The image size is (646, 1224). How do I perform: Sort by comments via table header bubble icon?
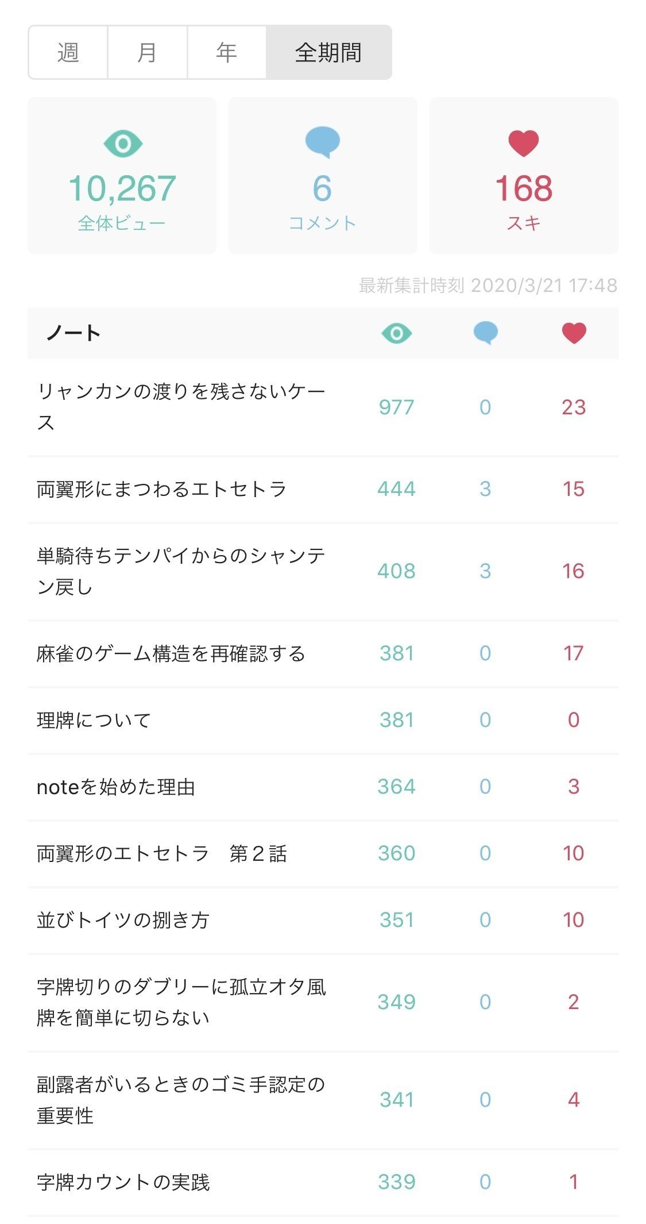[x=485, y=333]
